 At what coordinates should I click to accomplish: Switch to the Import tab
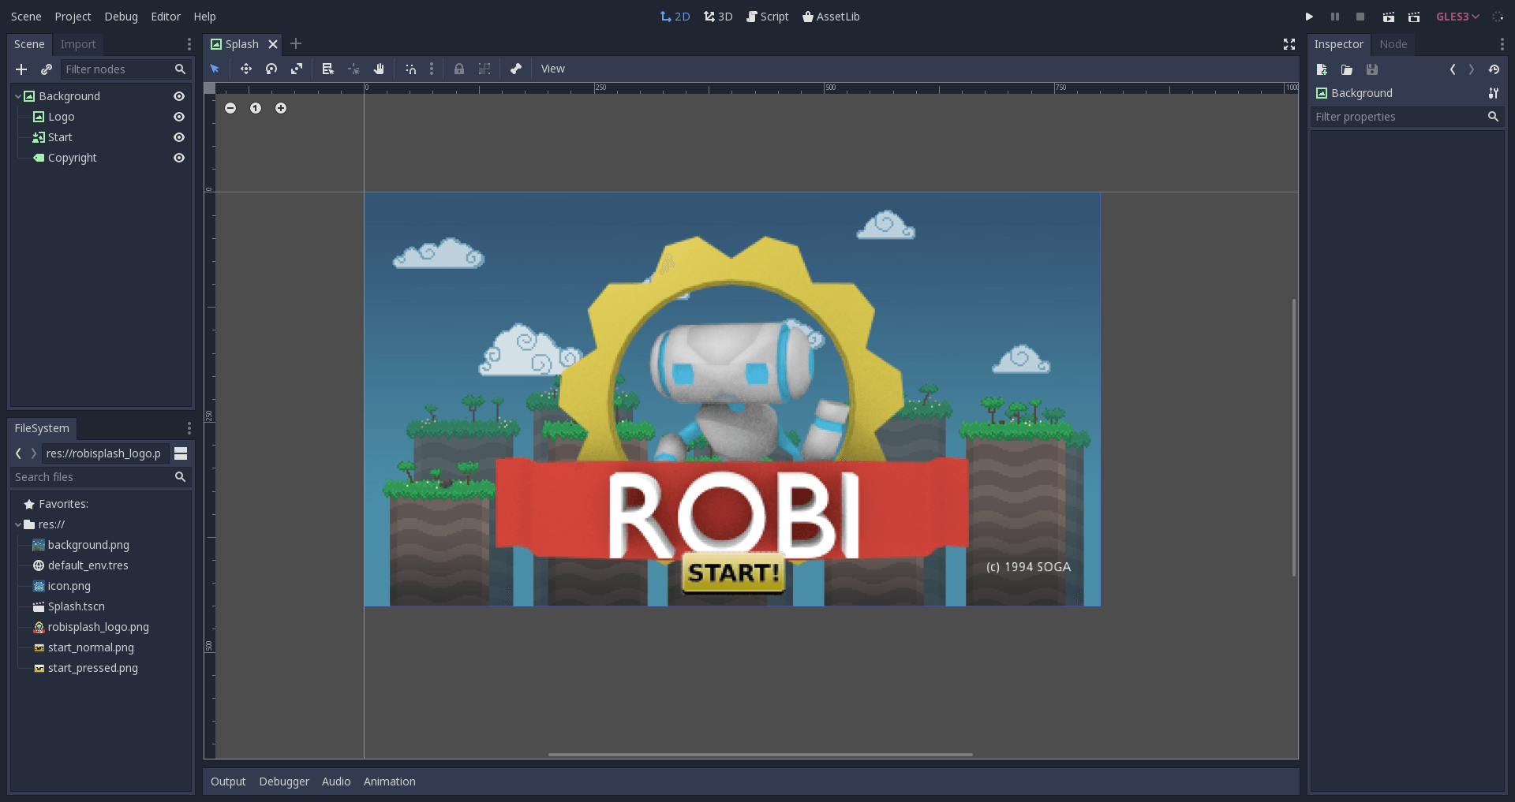tap(78, 44)
